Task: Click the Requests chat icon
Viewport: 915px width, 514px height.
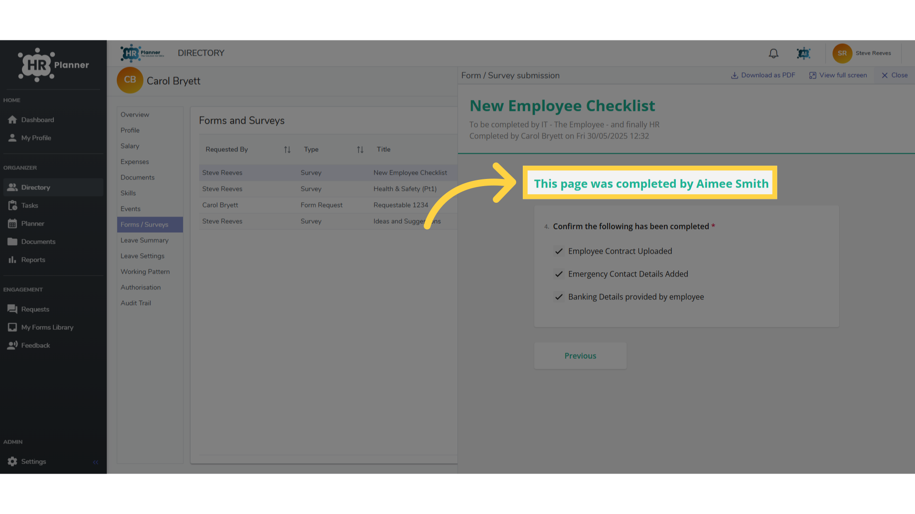Action: pos(12,309)
